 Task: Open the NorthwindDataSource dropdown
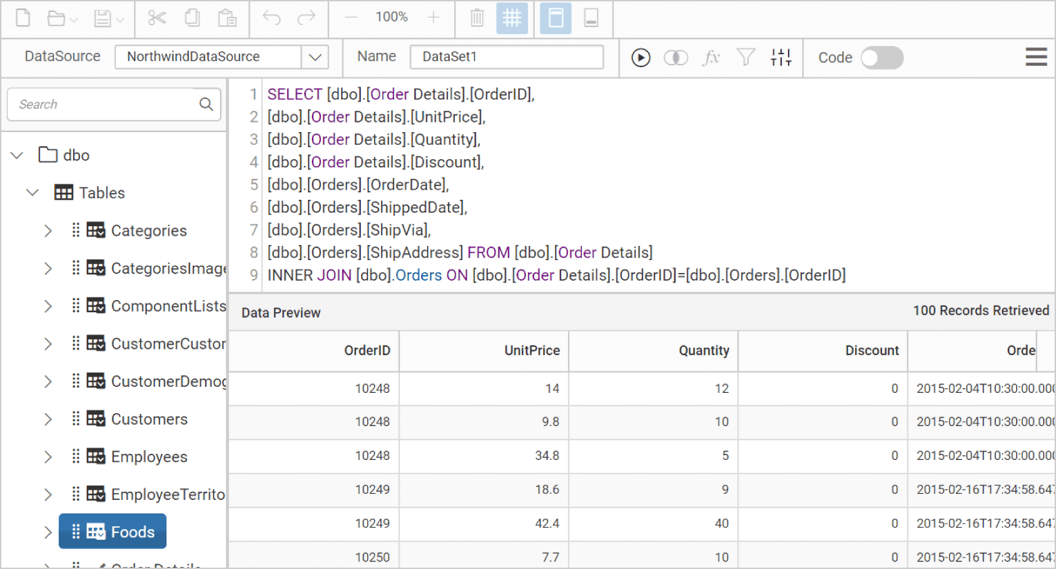click(315, 57)
